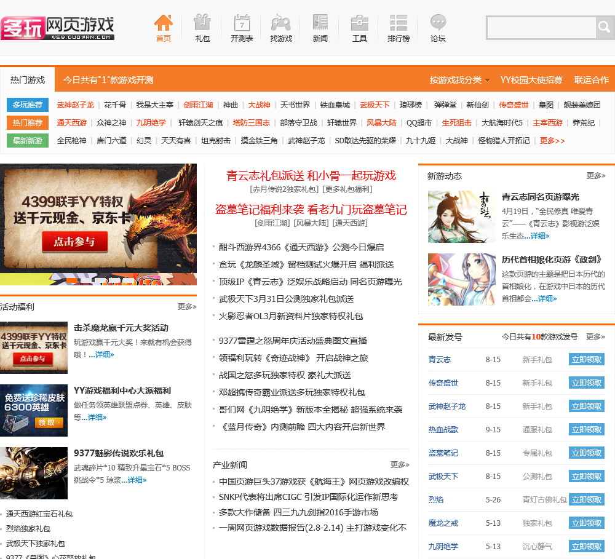Open news 战国之怒多玩独家特权 豪礼大派送

coord(285,375)
